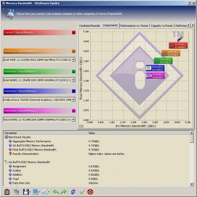
Task: Click the Current Chipset/Memory red bar
Action: click(x=37, y=32)
